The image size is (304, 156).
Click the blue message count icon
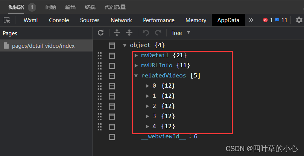277,20
